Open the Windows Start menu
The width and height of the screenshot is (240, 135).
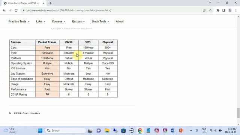[x=40, y=130]
